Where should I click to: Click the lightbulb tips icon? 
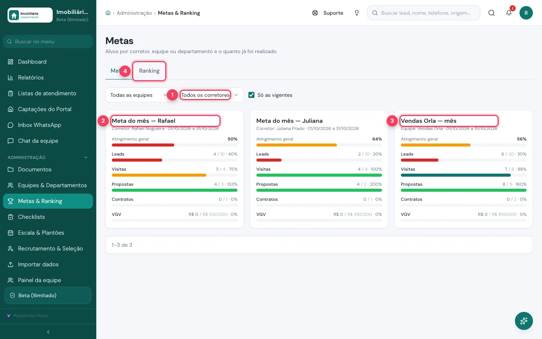[357, 13]
